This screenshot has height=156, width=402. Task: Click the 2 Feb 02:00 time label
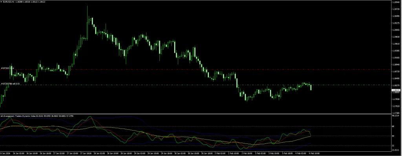click(220, 153)
